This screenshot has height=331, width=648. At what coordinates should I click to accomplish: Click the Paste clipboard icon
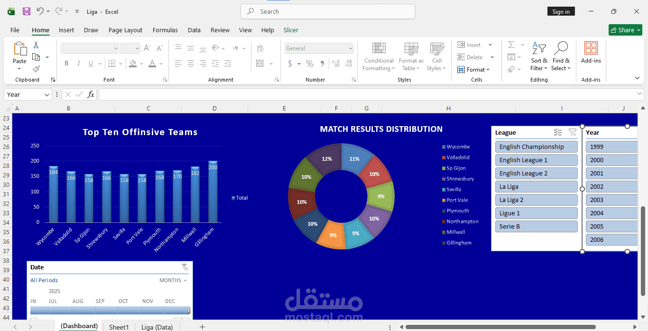tap(19, 49)
